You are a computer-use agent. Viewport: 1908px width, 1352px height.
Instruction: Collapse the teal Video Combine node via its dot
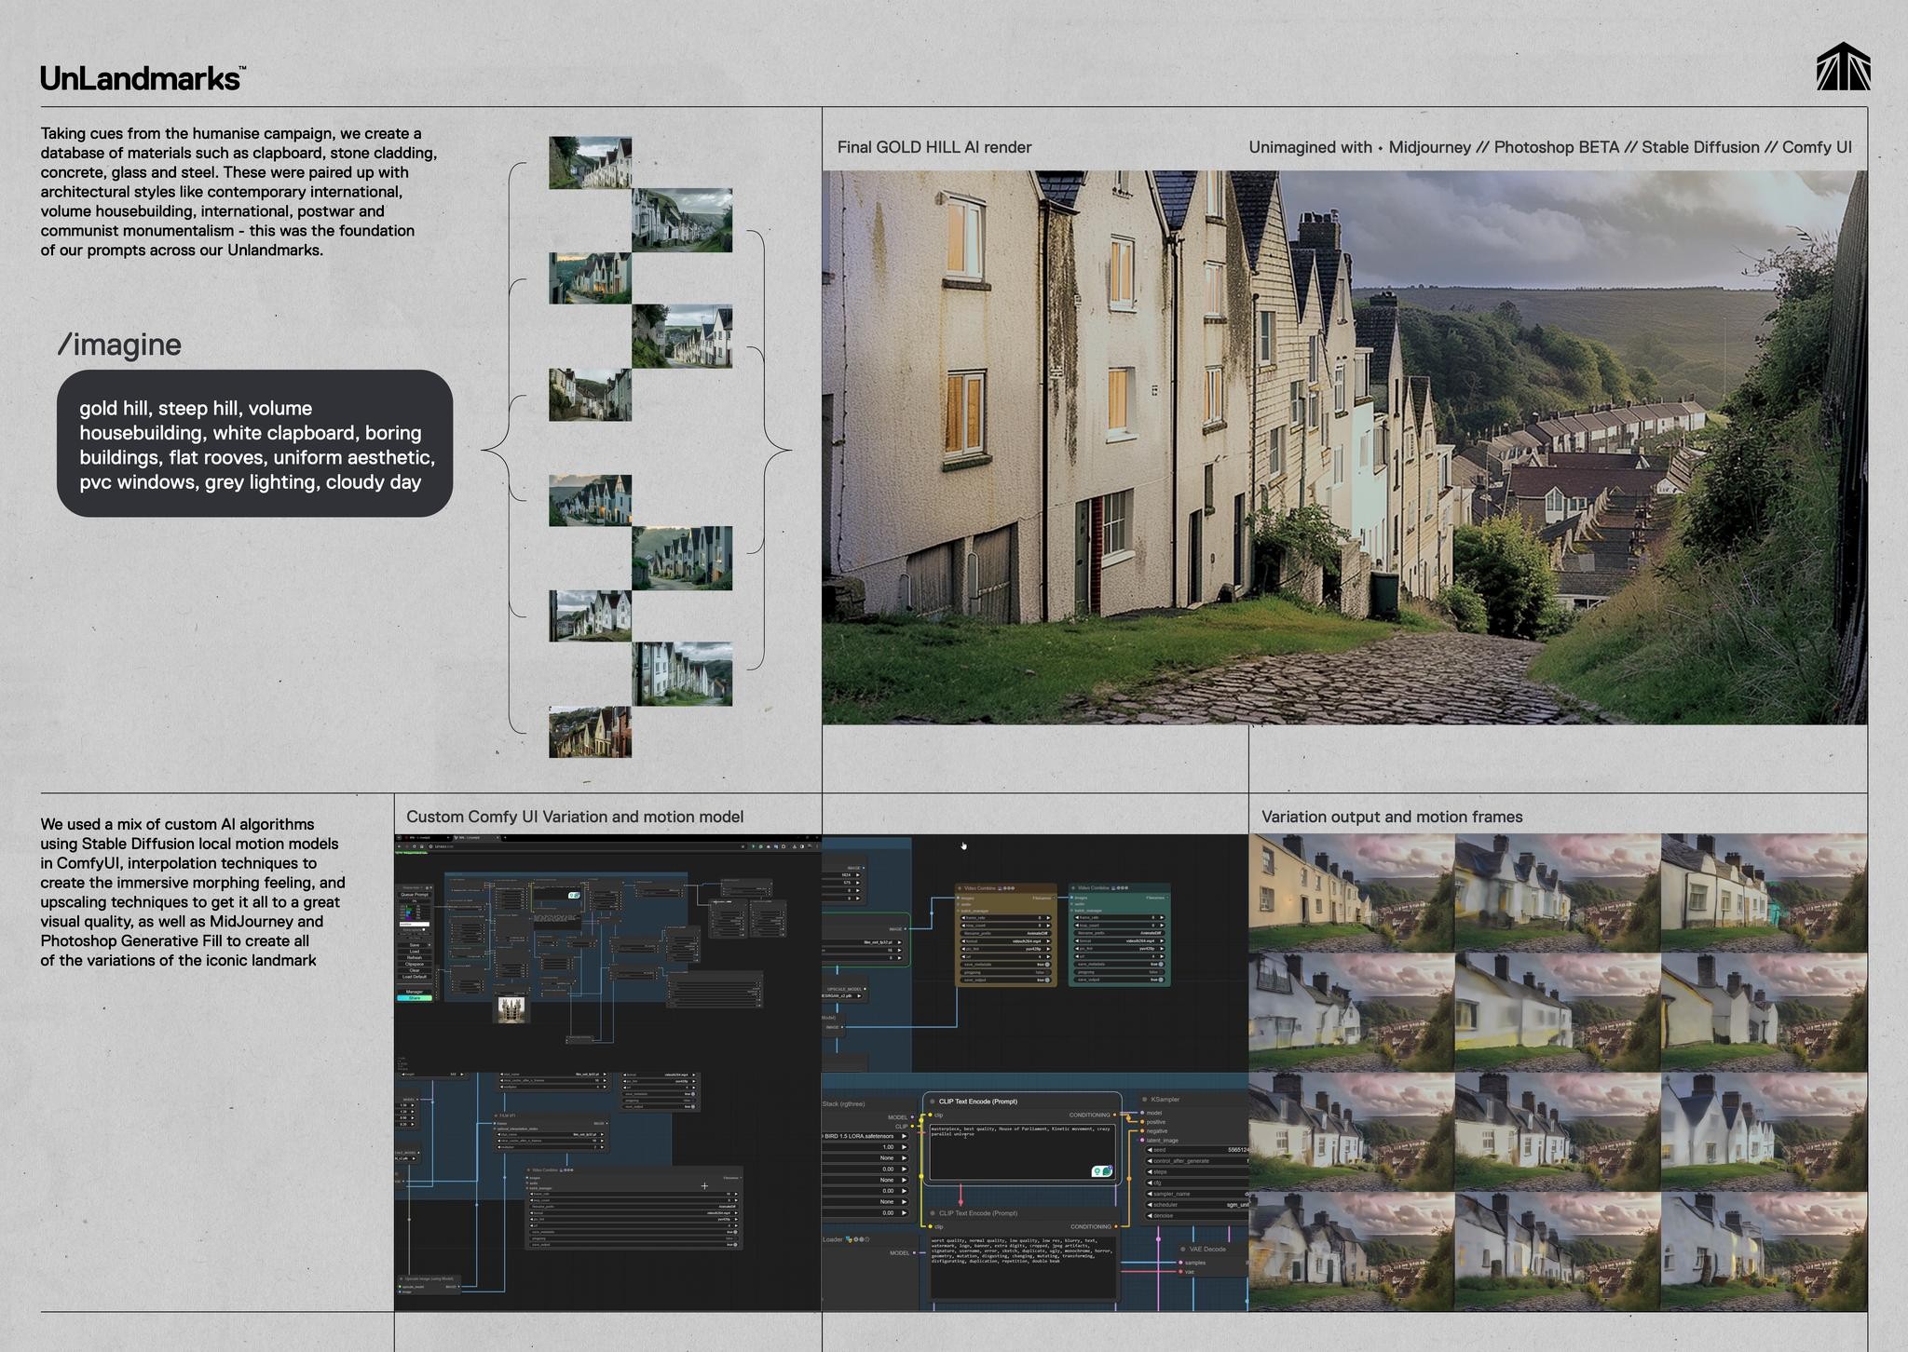tap(1073, 888)
